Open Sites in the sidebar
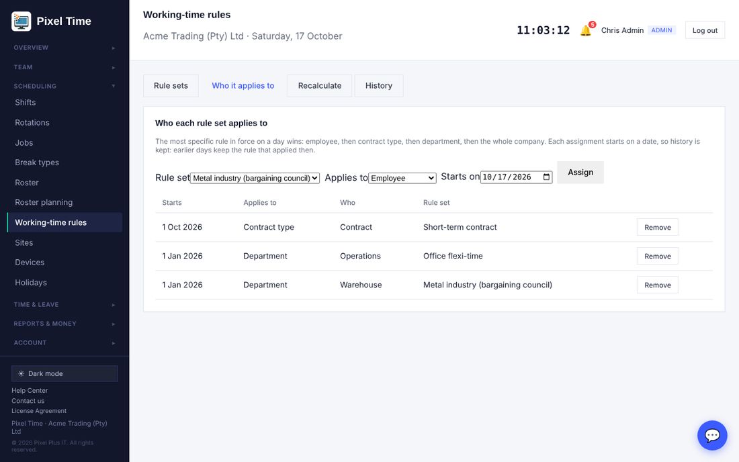The width and height of the screenshot is (739, 462). (x=64, y=242)
